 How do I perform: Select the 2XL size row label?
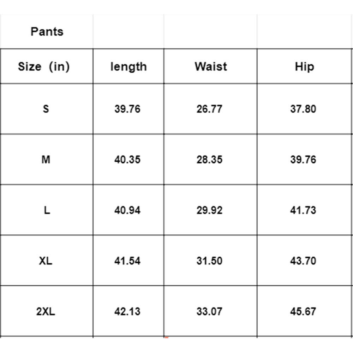(46, 312)
